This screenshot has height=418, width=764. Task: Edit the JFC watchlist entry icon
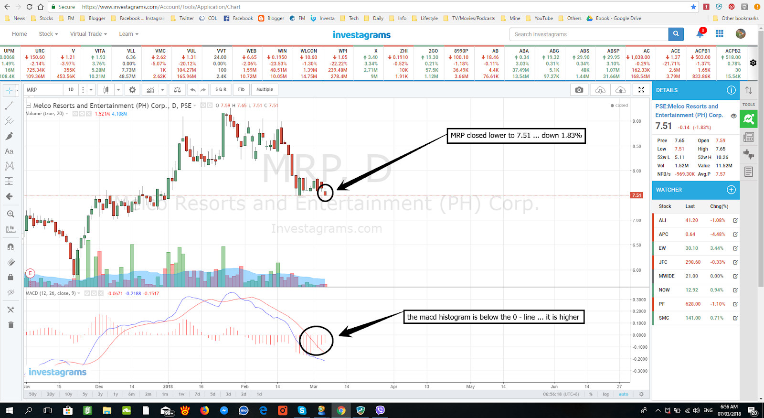coord(735,262)
